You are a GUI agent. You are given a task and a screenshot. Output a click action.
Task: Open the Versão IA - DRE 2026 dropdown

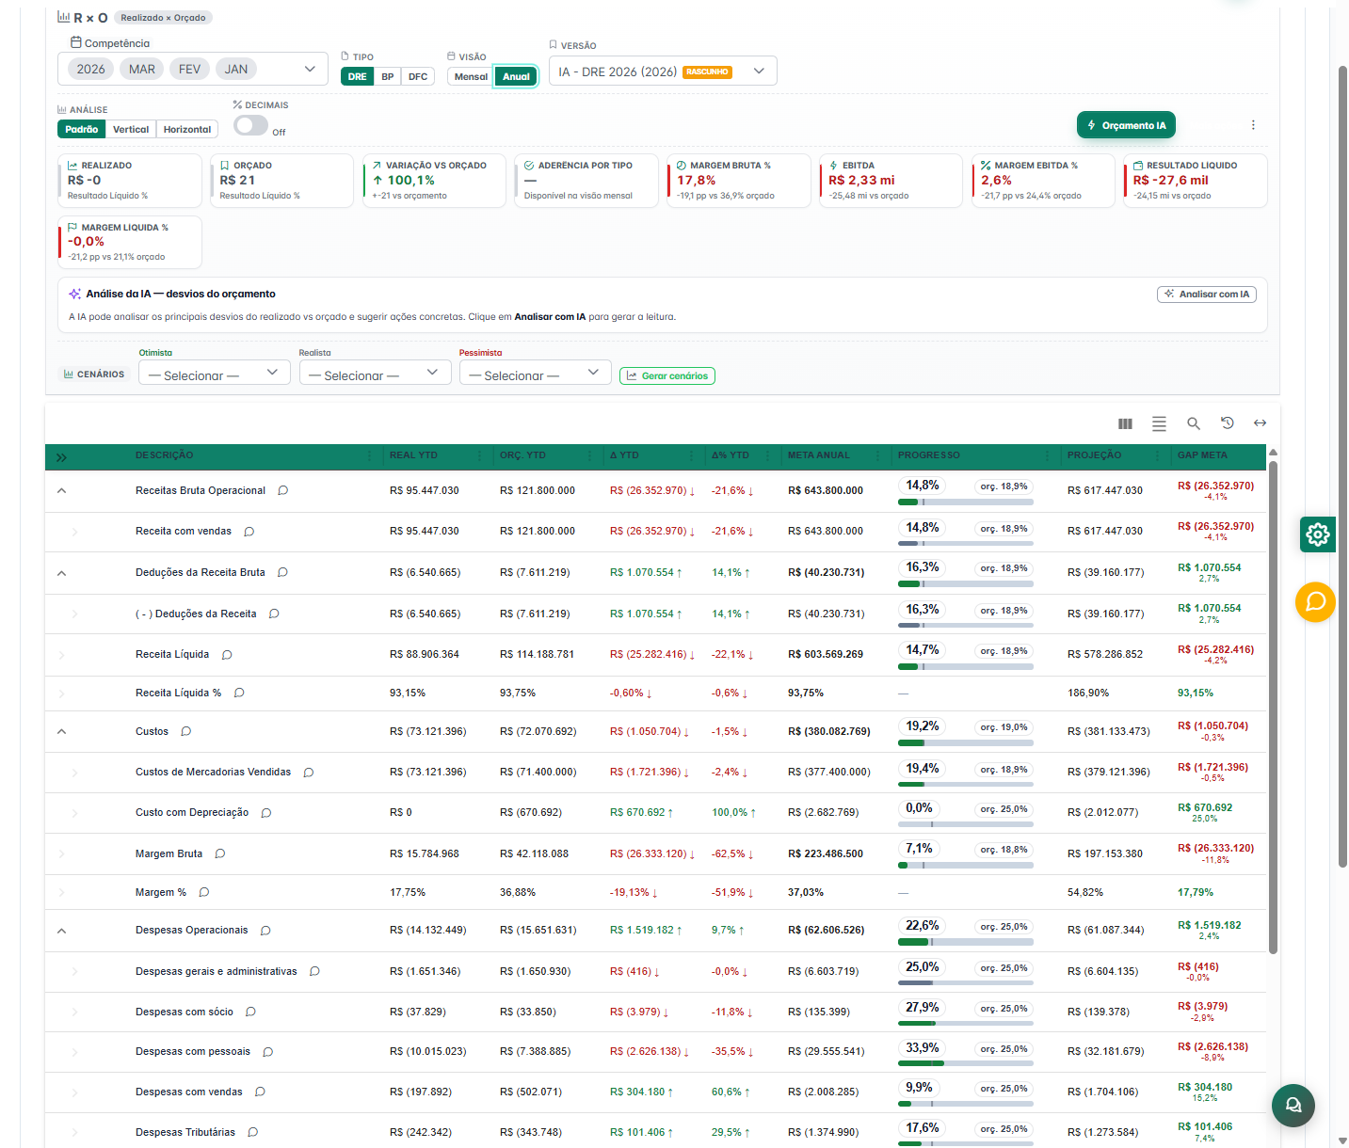coord(663,72)
